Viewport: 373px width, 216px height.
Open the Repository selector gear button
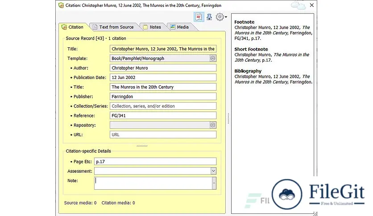point(213,125)
